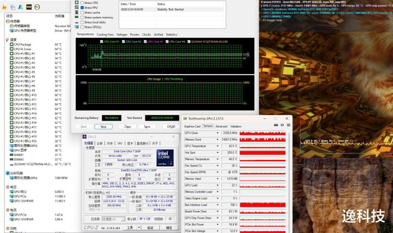This screenshot has width=393, height=233.
Task: Uncheck the Stress FPU option
Action: click(81, 8)
